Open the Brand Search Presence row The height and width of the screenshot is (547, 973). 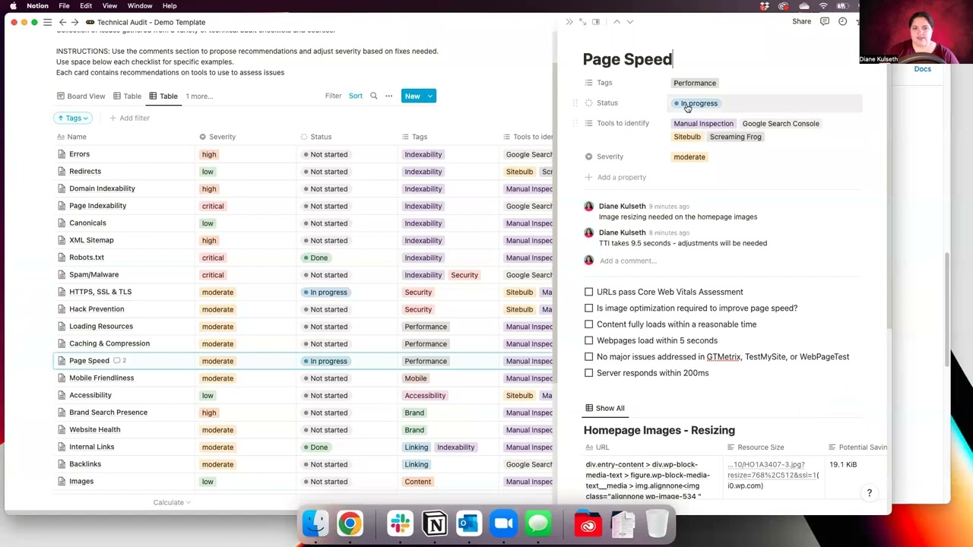coord(108,413)
